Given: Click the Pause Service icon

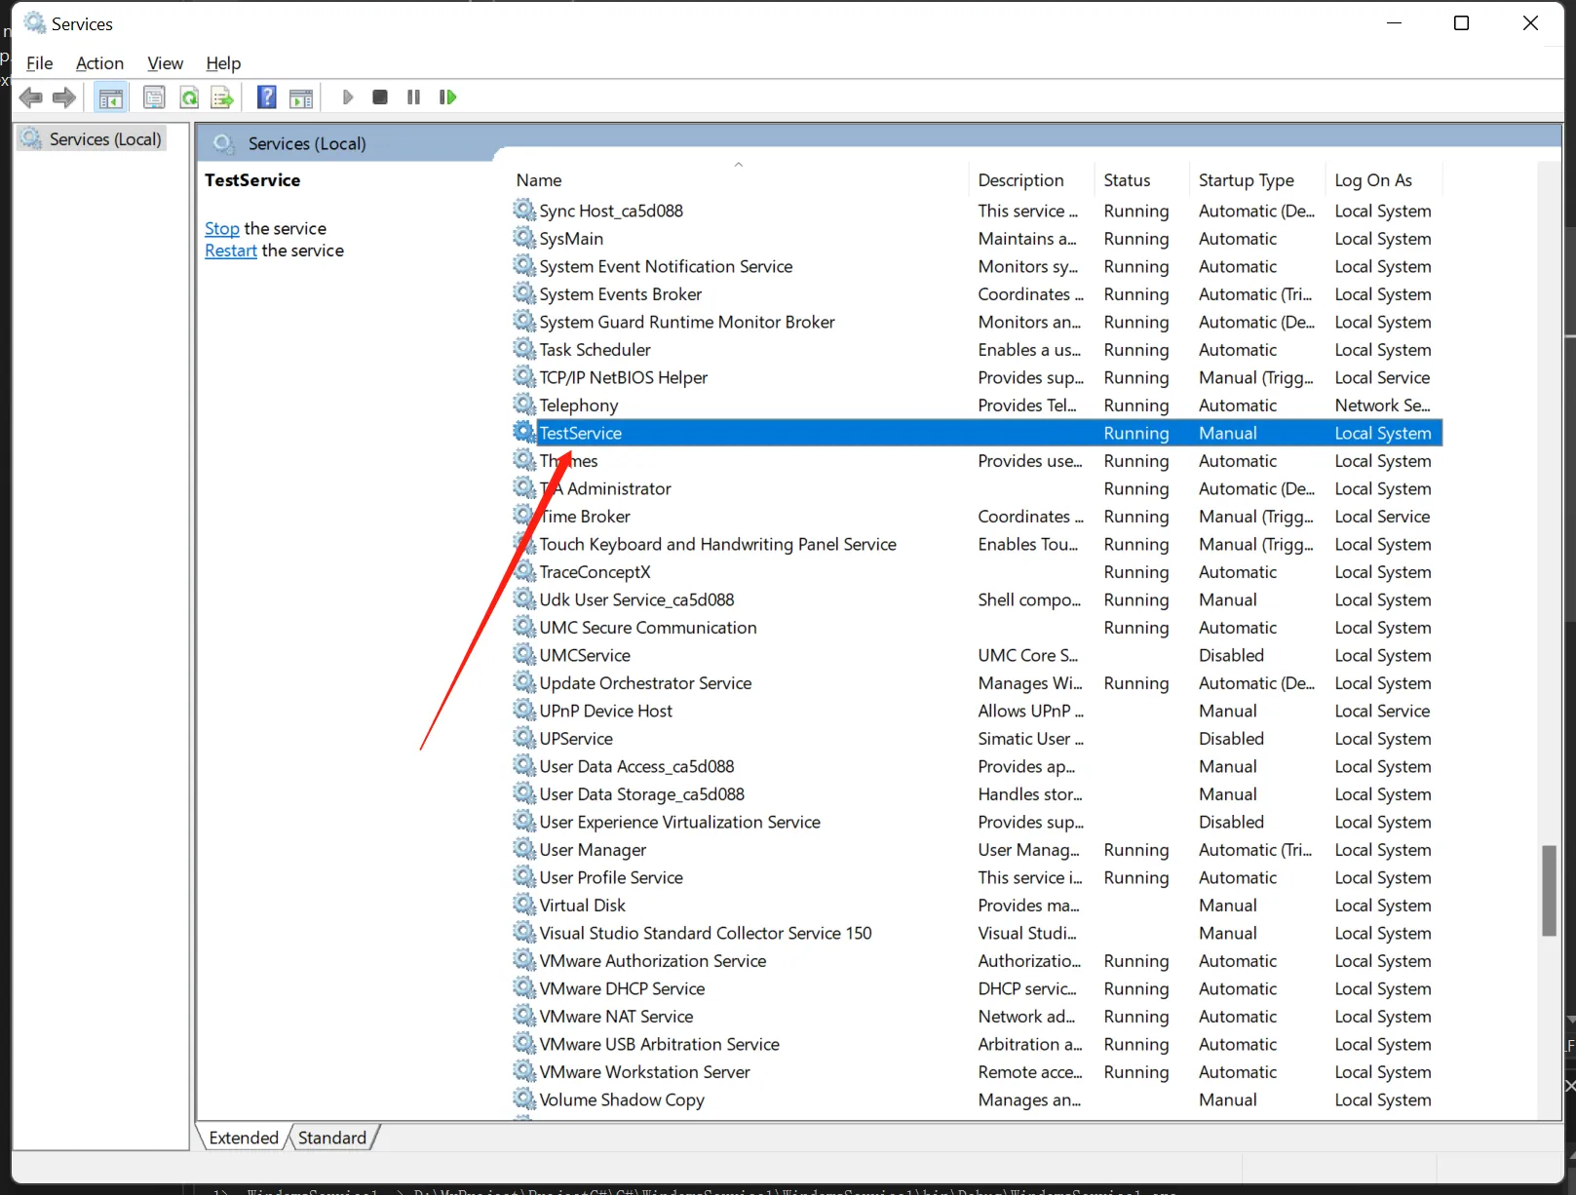Looking at the screenshot, I should click(x=413, y=97).
